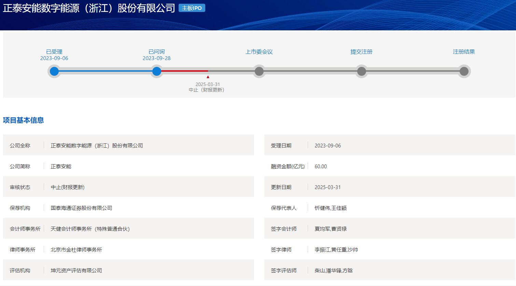The image size is (516, 286).
Task: Click 坤元资产评估有限公司
Action: (76, 271)
